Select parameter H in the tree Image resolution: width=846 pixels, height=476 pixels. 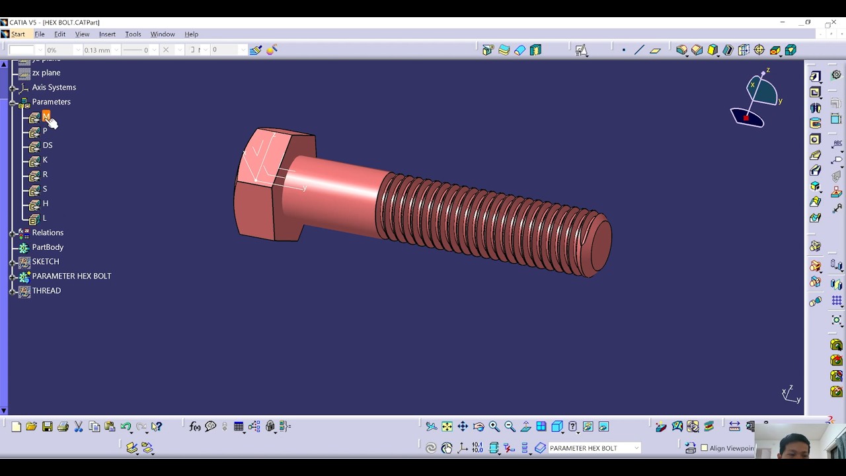[46, 204]
